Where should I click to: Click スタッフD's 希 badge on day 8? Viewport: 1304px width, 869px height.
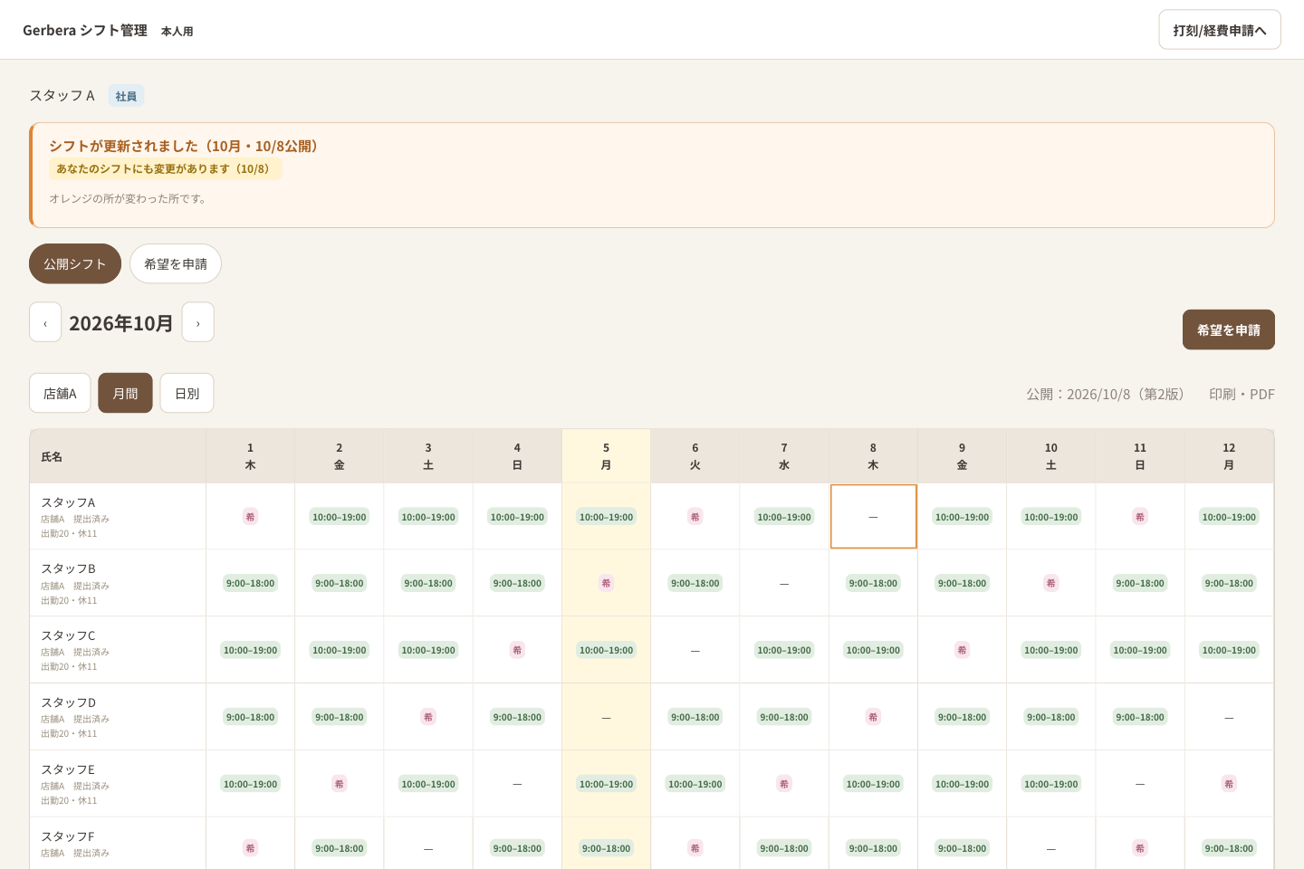(x=873, y=717)
